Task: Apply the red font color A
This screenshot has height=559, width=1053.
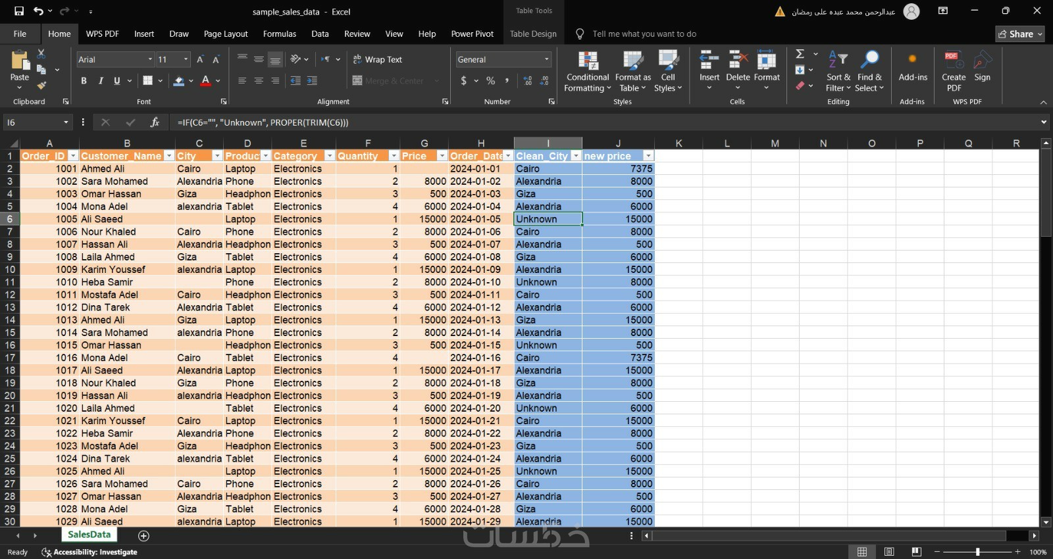Action: [205, 80]
